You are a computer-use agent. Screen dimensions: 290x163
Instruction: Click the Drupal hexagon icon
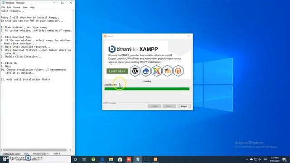pos(146,71)
